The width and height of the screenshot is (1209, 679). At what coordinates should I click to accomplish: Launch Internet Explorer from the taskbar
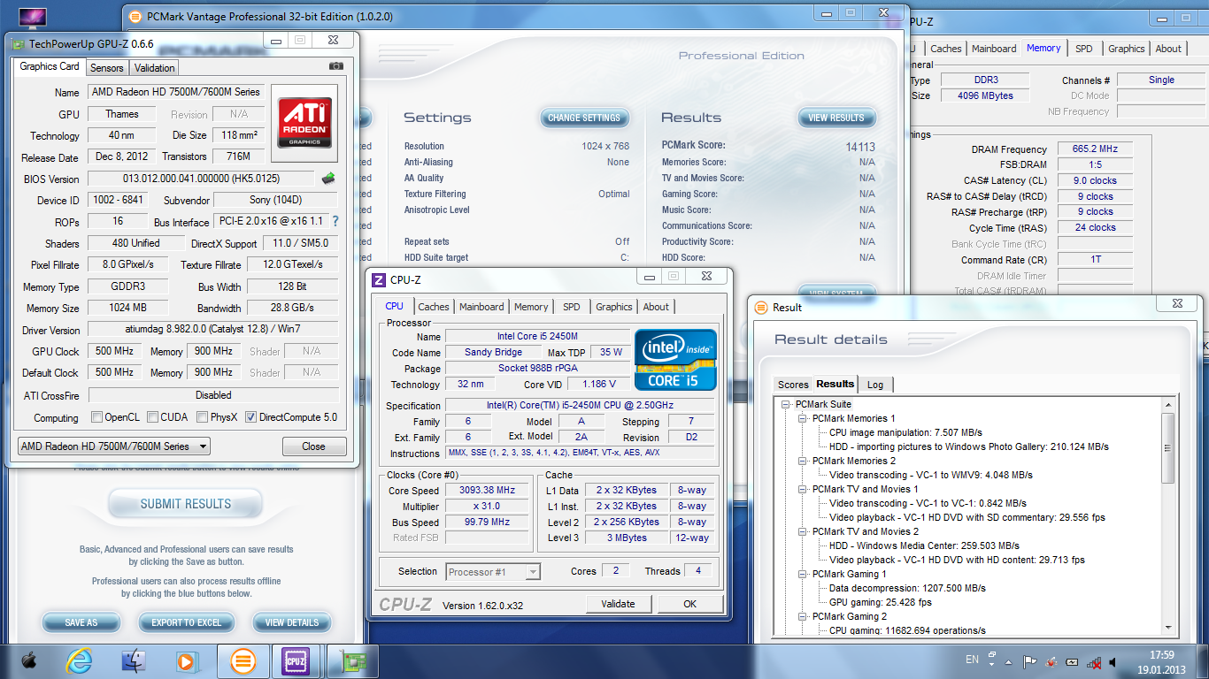[80, 660]
